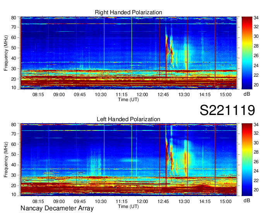This screenshot has height=213, width=263.
Task: Click the "Frequency (MHz)" axis label of the Left Handed plot
Action: tap(6, 160)
